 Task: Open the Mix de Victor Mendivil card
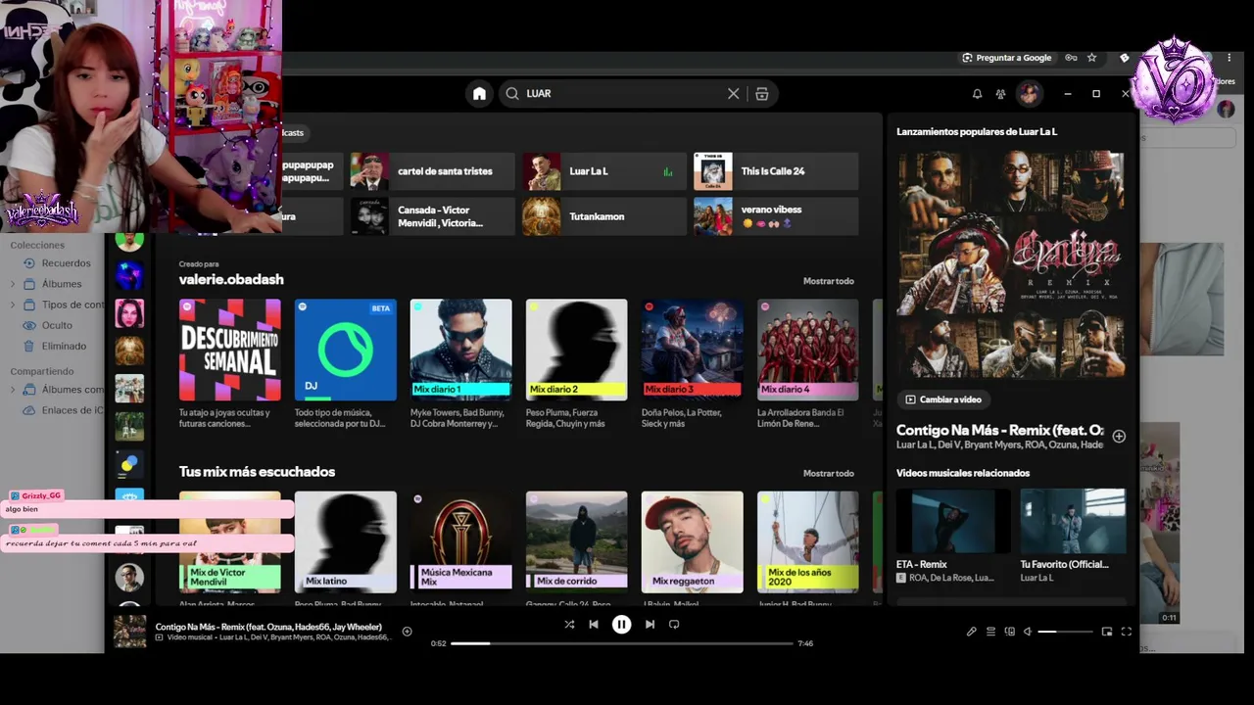[x=230, y=548]
